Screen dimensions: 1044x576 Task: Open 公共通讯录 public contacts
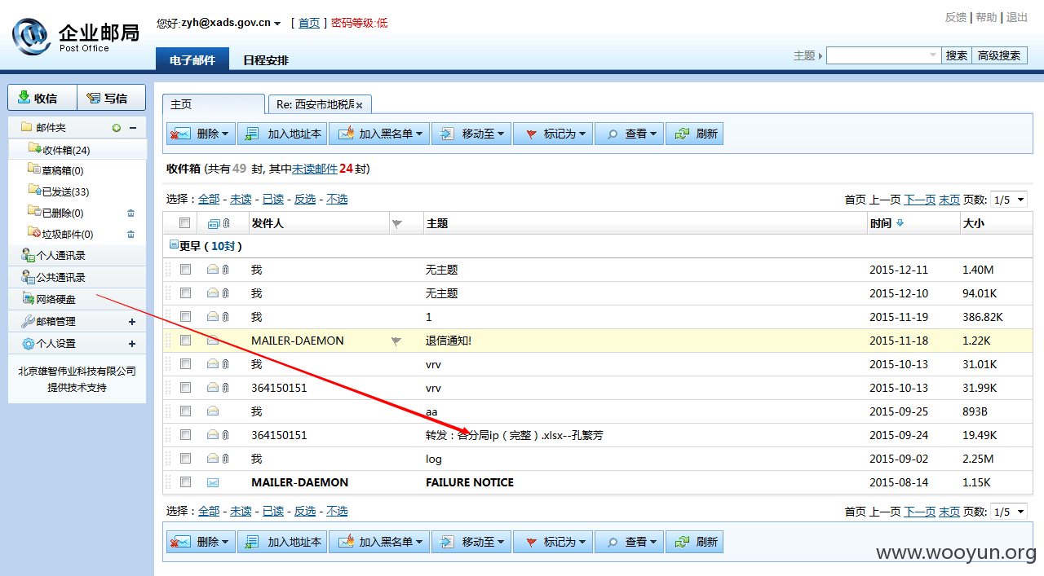pos(60,278)
